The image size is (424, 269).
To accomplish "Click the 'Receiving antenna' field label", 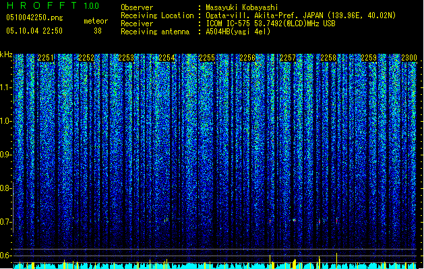I will point(155,32).
